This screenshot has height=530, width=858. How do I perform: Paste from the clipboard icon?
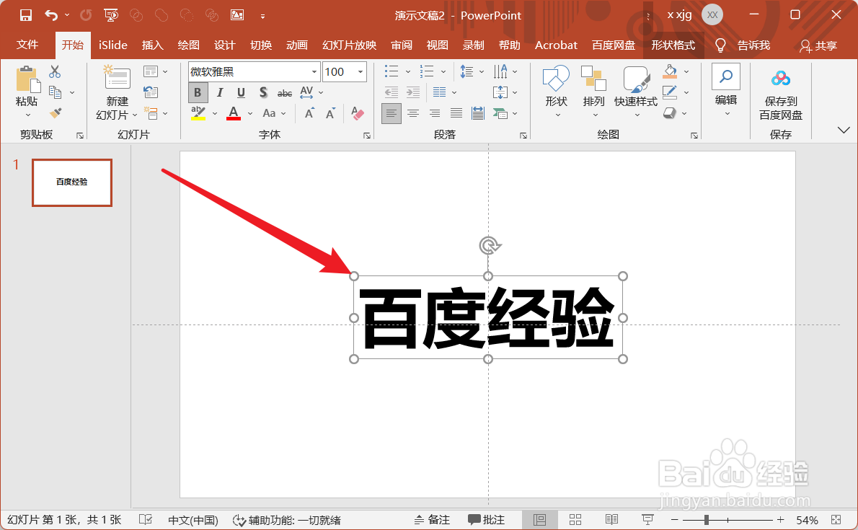[x=27, y=79]
